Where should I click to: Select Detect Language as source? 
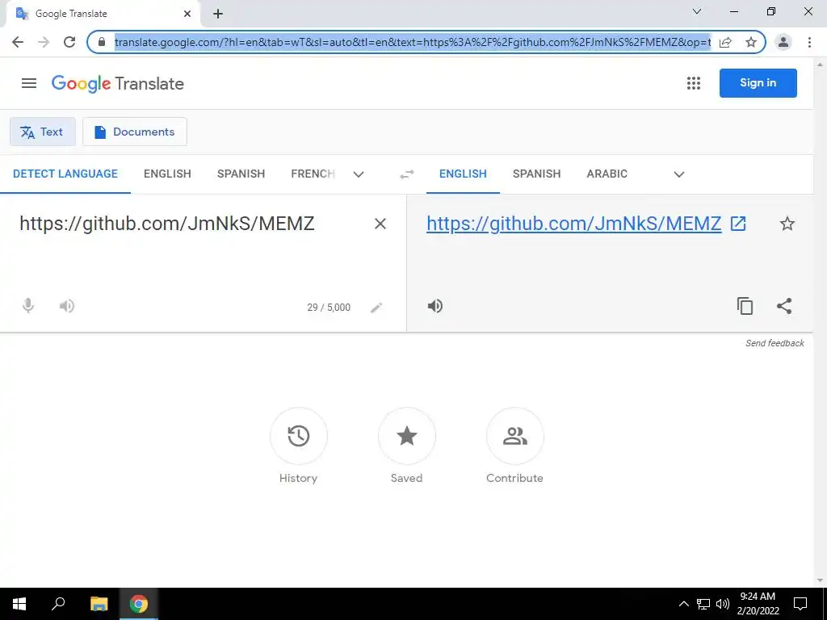(65, 174)
